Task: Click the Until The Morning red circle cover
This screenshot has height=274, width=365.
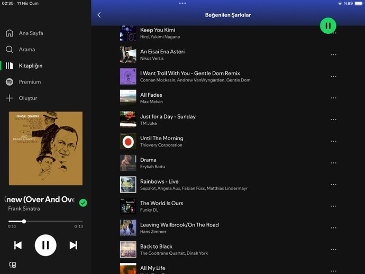Action: (x=128, y=141)
